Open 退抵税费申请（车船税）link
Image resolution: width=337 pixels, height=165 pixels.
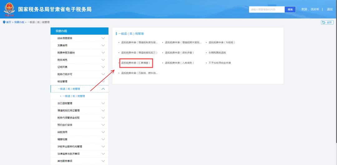pyautogui.click(x=222, y=42)
